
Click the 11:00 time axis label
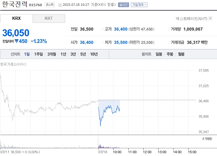click(132, 152)
